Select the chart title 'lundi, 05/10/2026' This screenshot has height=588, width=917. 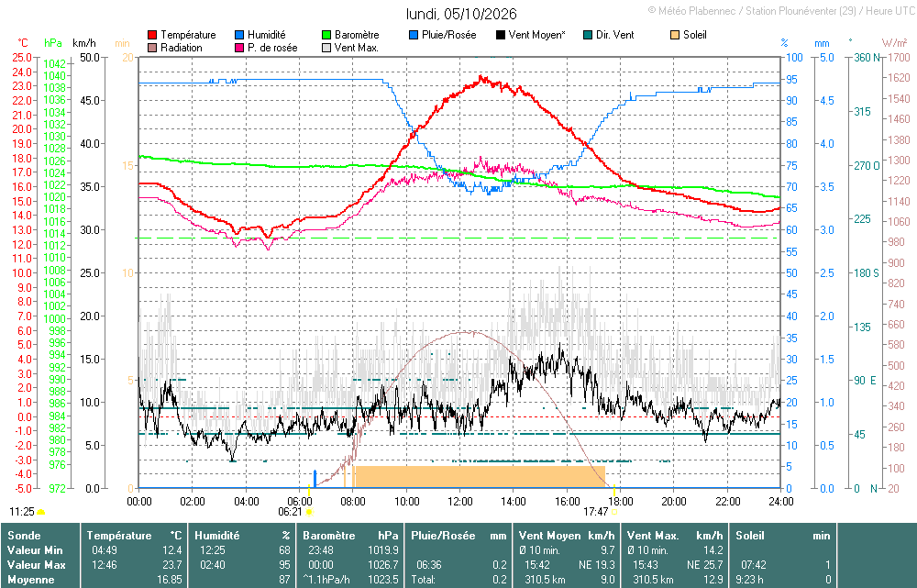coord(461,14)
